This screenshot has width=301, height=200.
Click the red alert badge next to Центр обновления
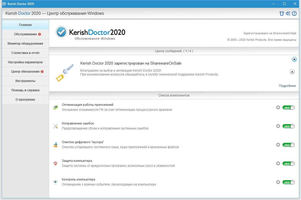point(42,72)
